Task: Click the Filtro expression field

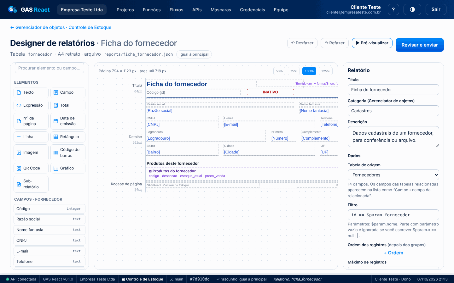Action: coord(393,215)
